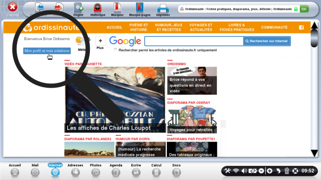Open the Communauté menu

[274, 27]
